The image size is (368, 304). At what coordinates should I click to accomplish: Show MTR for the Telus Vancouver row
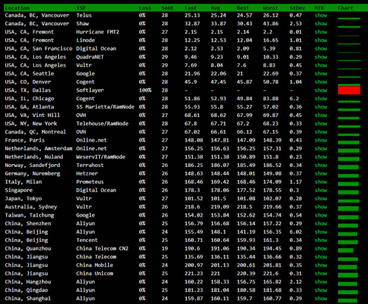(321, 15)
